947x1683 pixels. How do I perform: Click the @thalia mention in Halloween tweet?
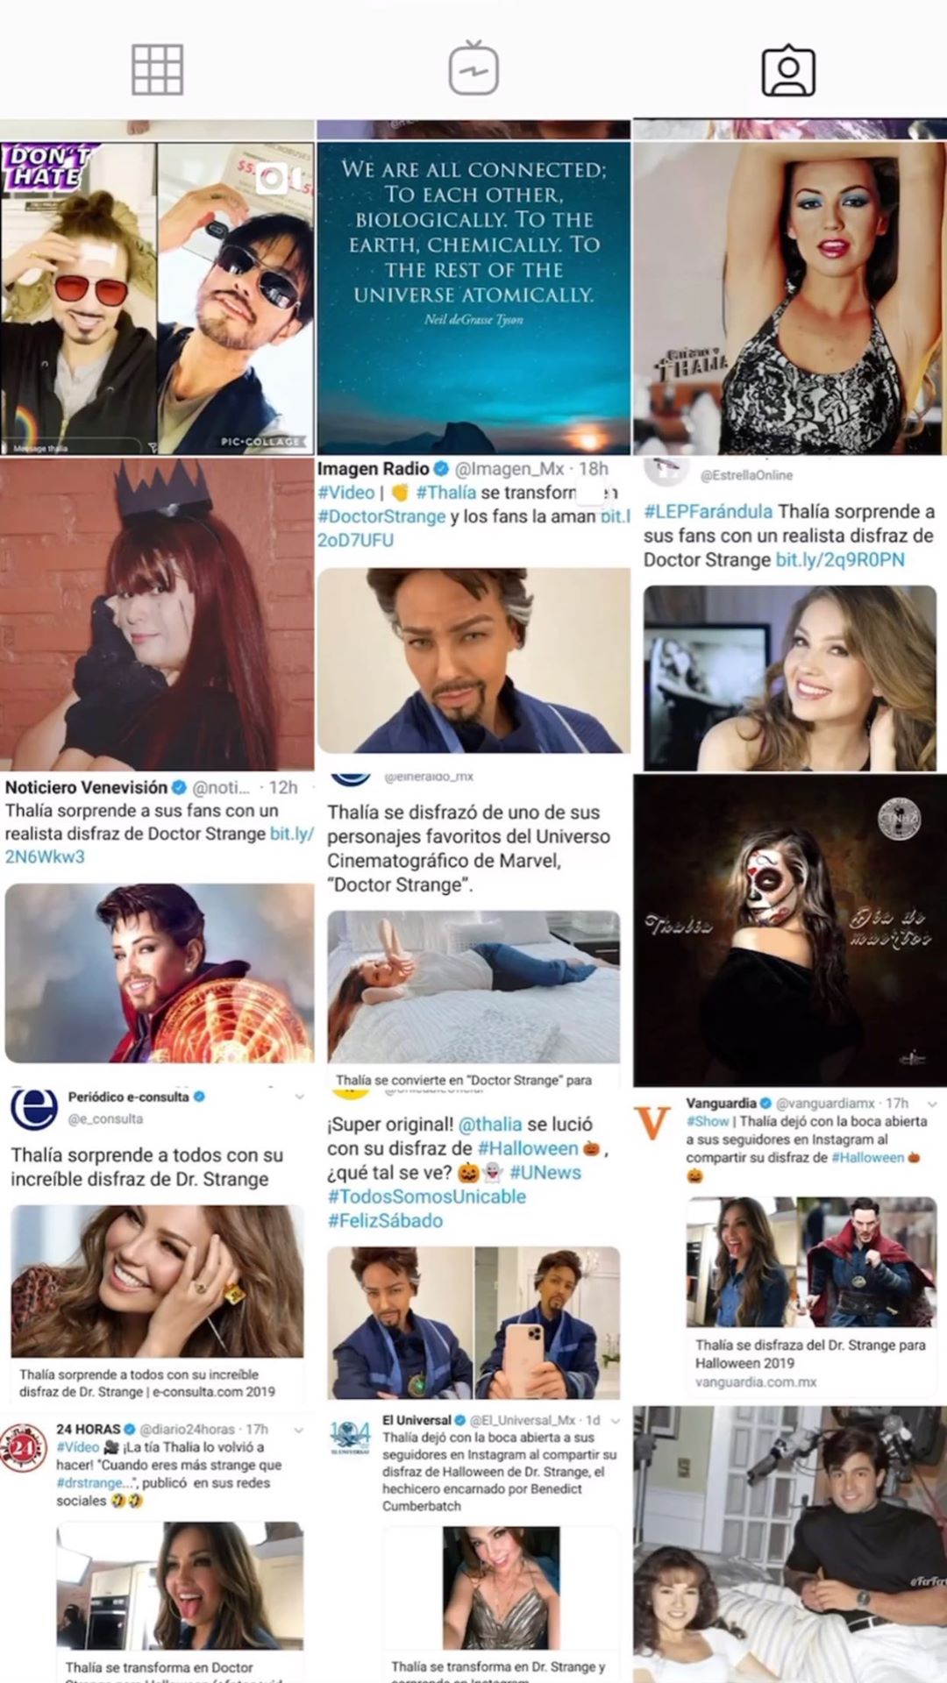click(491, 1124)
